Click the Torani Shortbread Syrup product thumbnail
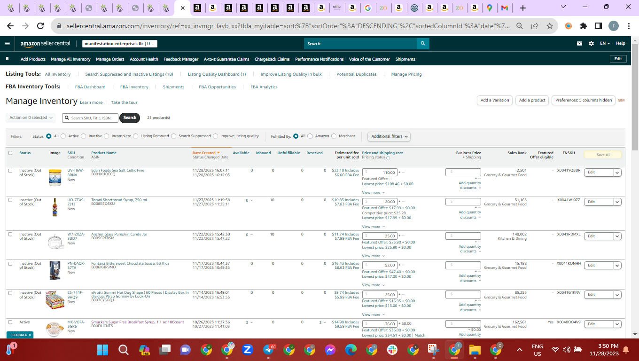Viewport: 639px width, 361px height. pos(55,207)
